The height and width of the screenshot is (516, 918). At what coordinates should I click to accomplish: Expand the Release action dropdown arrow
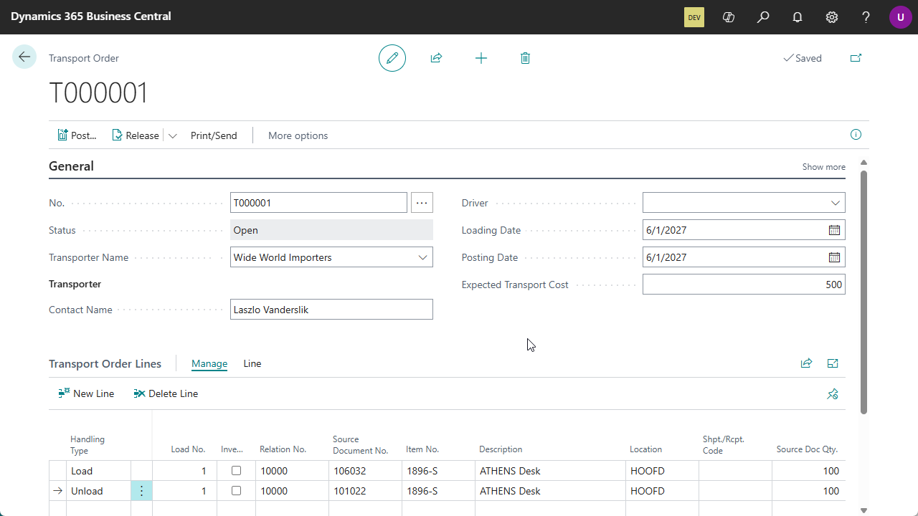click(173, 135)
